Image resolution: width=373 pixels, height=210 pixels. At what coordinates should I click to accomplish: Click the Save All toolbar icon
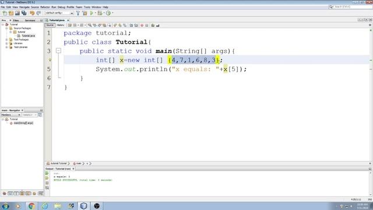(24, 13)
